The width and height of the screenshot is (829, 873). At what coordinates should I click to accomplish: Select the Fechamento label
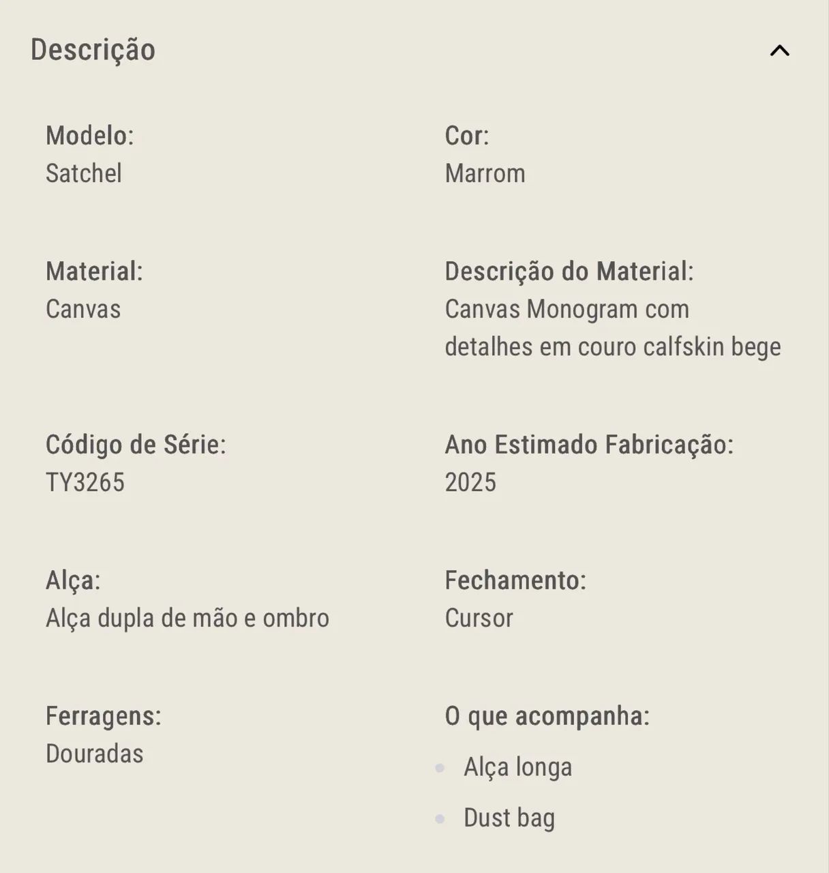pyautogui.click(x=515, y=580)
